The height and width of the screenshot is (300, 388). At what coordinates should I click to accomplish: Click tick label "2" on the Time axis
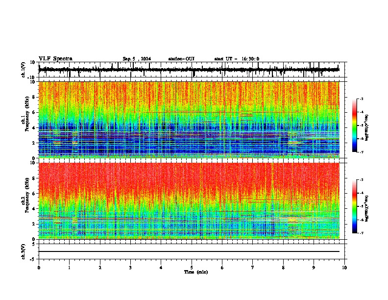coord(100,268)
